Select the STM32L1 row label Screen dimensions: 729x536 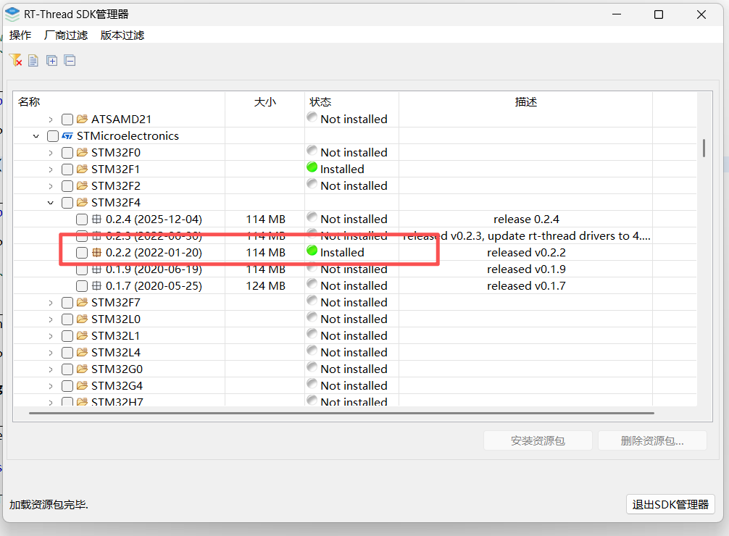[x=115, y=335]
